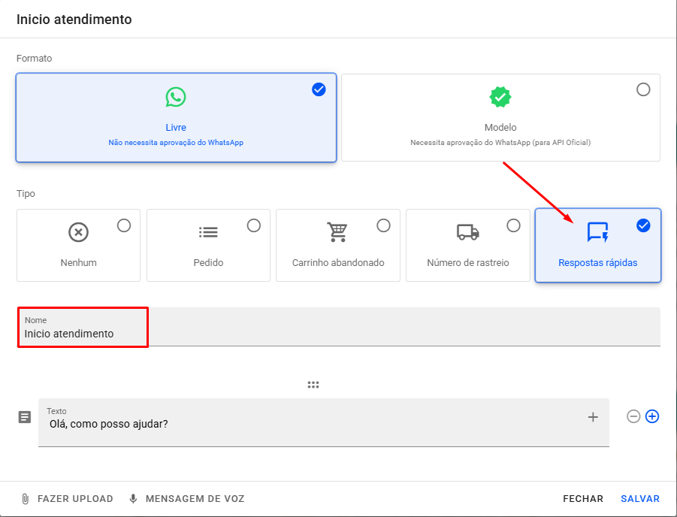
Task: Click the Pedido list icon
Action: pos(208,232)
